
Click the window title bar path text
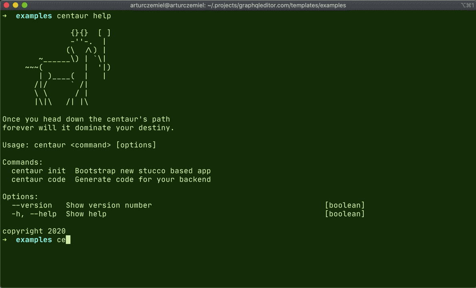[x=238, y=5]
